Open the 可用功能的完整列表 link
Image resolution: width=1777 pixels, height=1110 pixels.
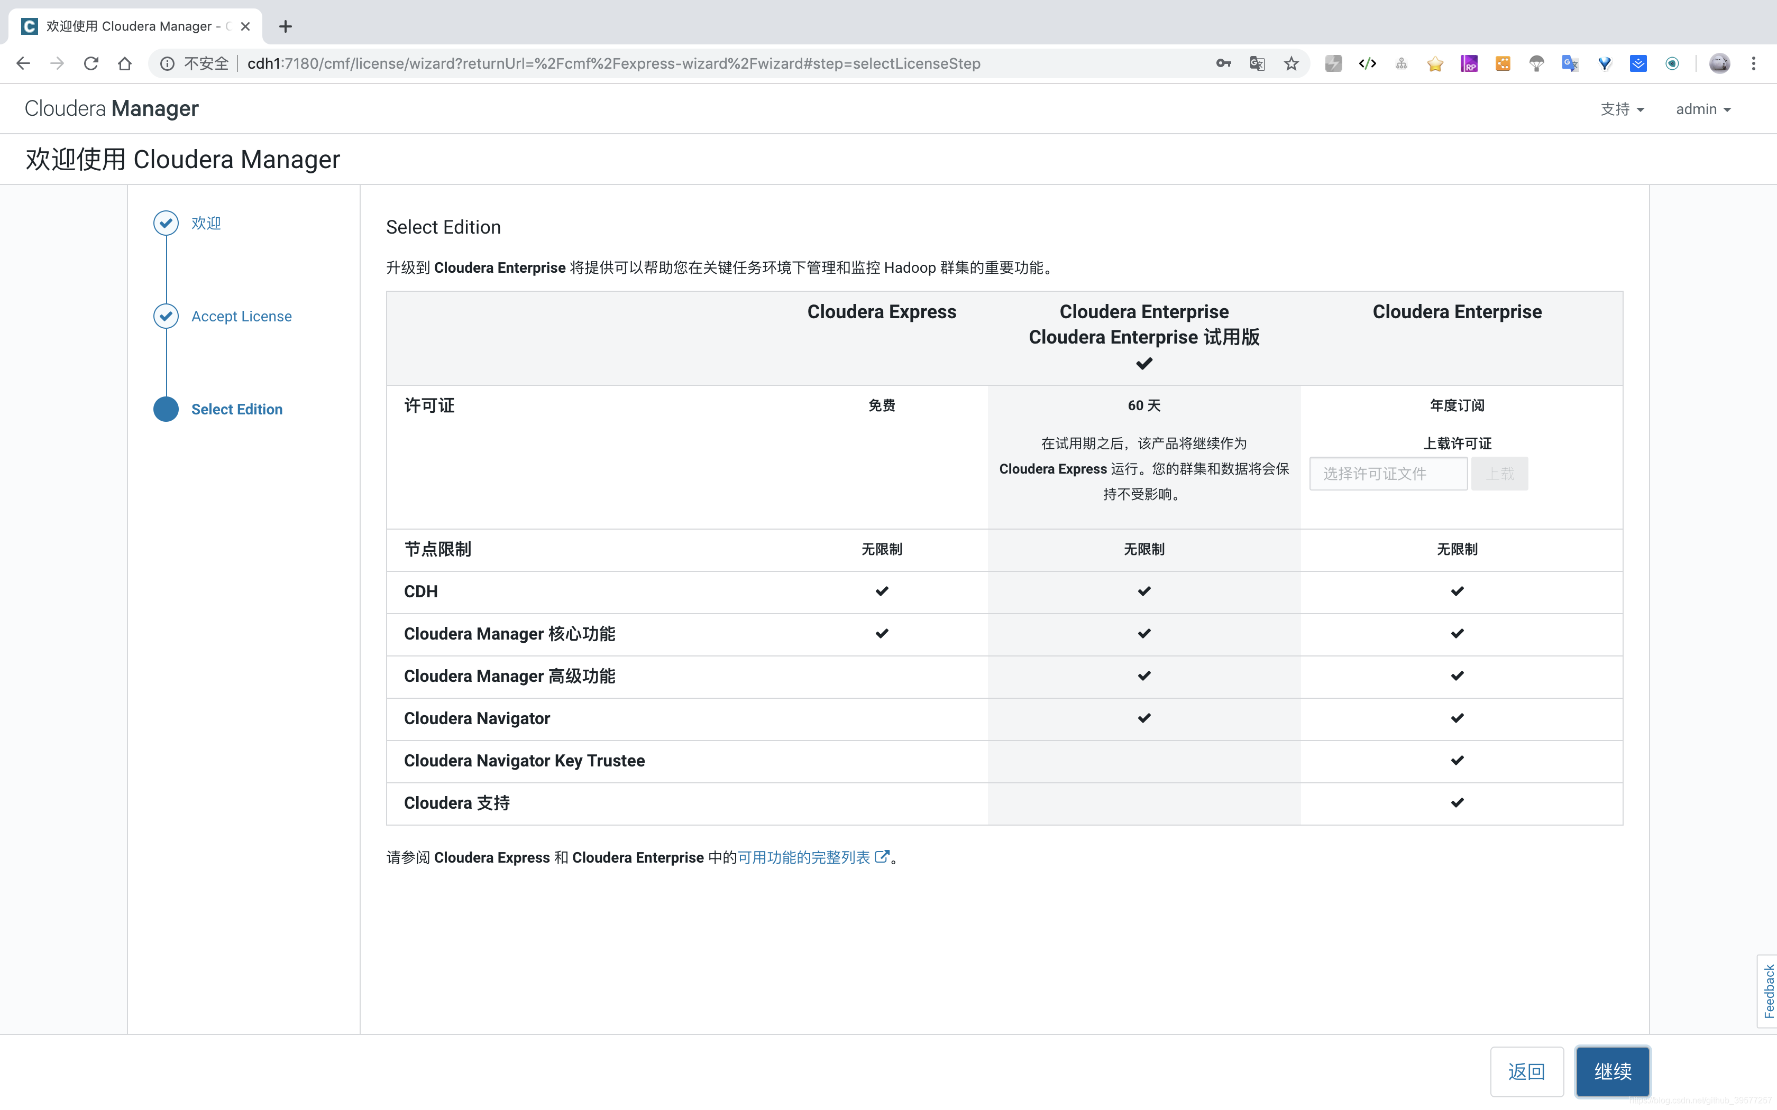[813, 857]
